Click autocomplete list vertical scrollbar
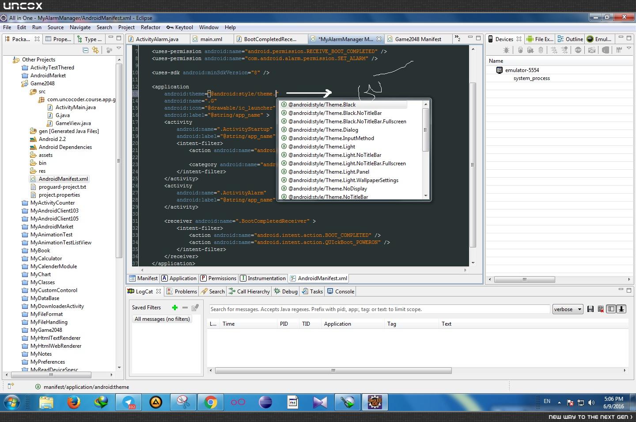The height and width of the screenshot is (422, 636). pos(426,130)
